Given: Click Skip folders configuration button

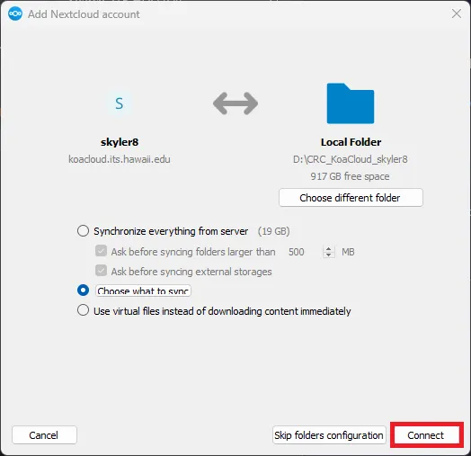Looking at the screenshot, I should [x=329, y=434].
